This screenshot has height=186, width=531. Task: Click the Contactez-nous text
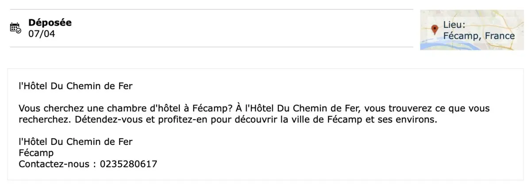[x=55, y=164]
